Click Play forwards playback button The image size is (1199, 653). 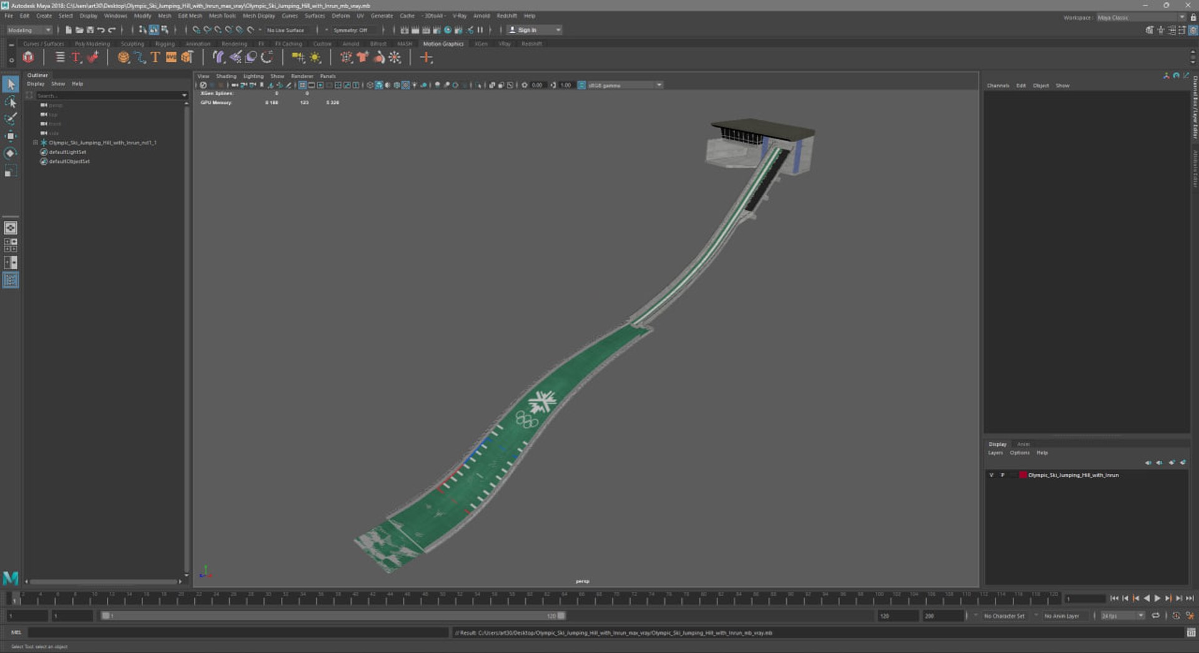[1157, 598]
